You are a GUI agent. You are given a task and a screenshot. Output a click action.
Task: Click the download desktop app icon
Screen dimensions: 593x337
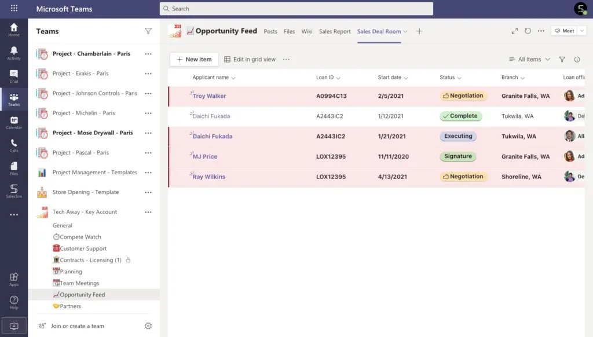coord(14,325)
